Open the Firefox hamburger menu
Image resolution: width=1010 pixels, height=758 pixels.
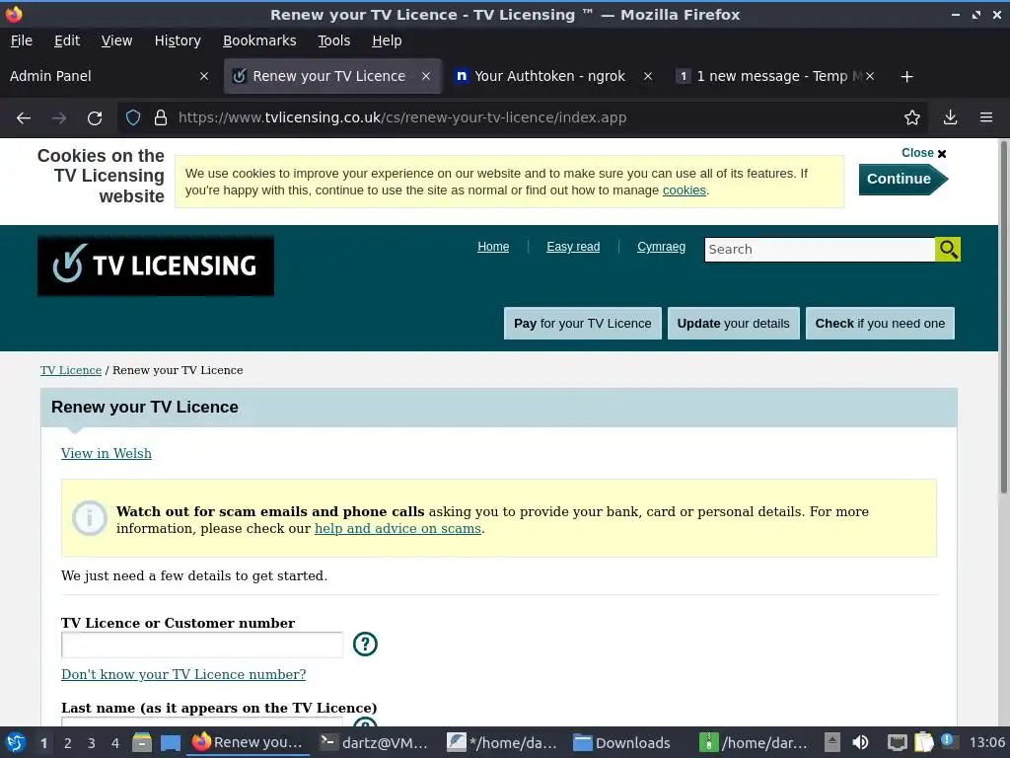986,118
